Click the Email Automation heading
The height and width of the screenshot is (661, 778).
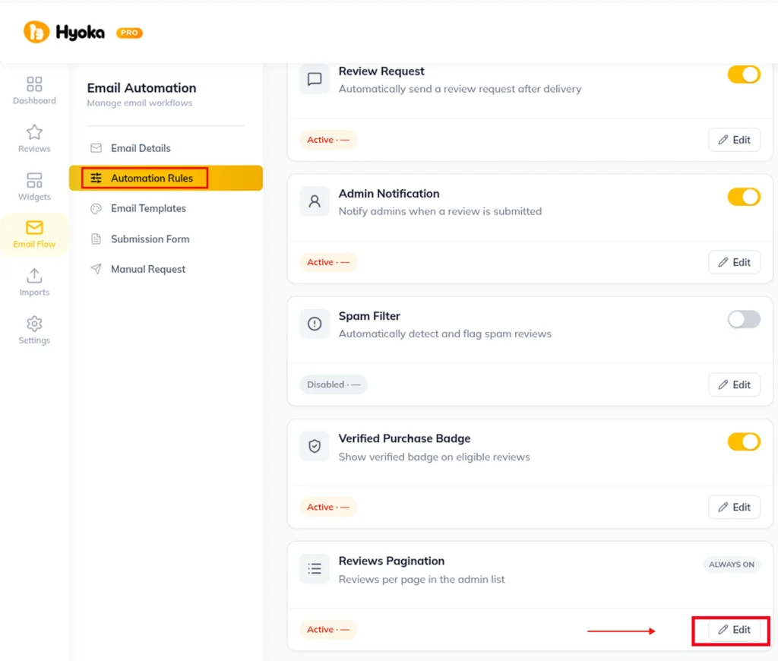pyautogui.click(x=141, y=88)
